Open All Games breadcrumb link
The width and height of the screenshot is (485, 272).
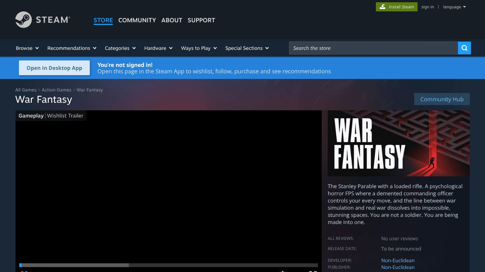(x=26, y=90)
